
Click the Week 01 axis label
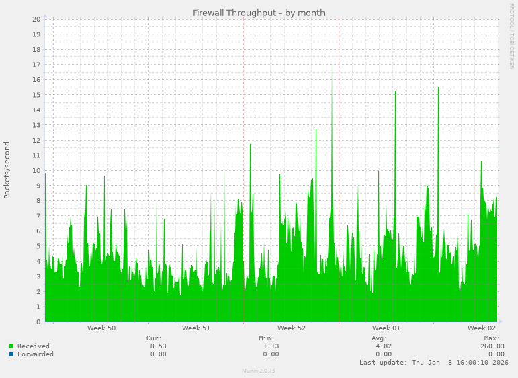[386, 328]
